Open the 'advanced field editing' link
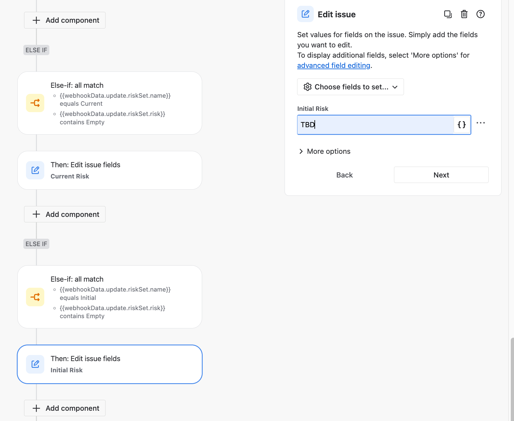The width and height of the screenshot is (514, 421). (x=334, y=65)
